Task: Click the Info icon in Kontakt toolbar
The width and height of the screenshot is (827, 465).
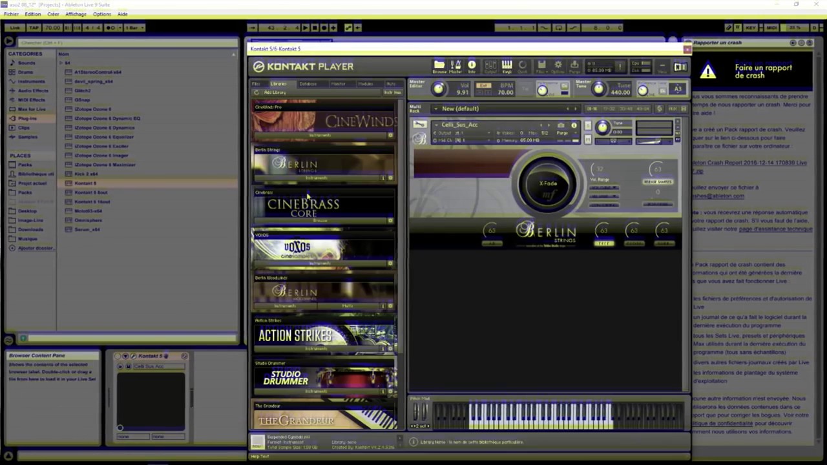Action: (x=472, y=66)
